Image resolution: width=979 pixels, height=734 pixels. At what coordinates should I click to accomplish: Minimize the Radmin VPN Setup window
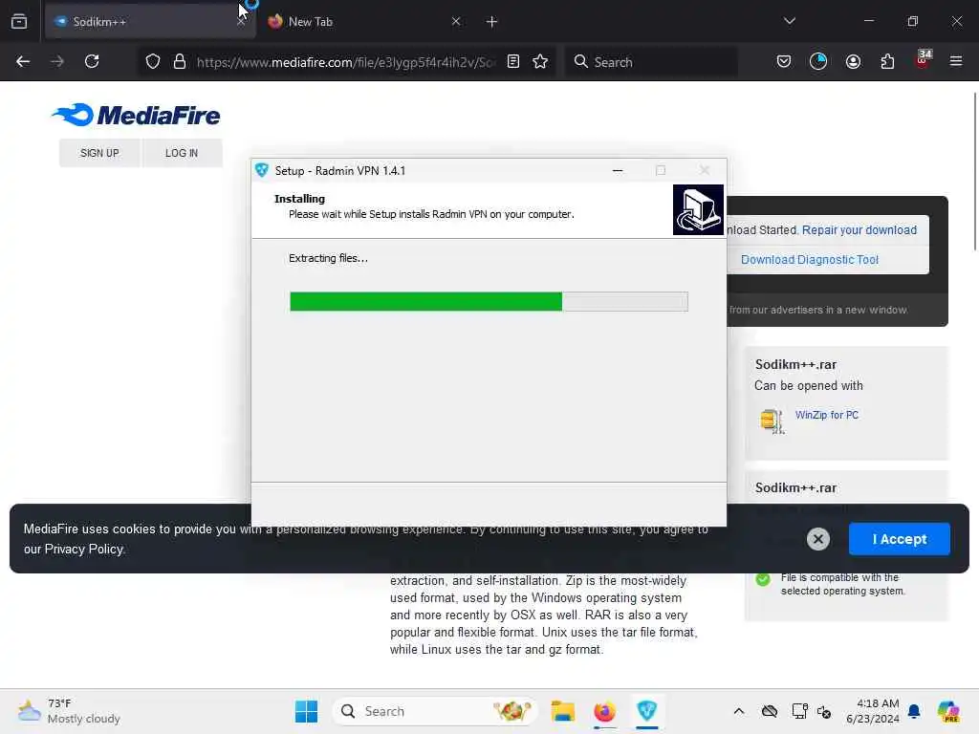[x=618, y=170]
